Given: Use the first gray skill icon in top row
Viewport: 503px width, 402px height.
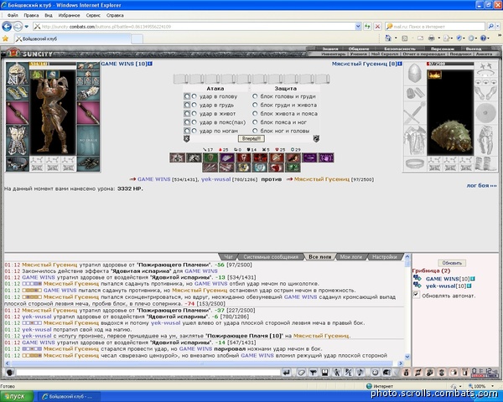Looking at the screenshot, I should click(177, 157).
